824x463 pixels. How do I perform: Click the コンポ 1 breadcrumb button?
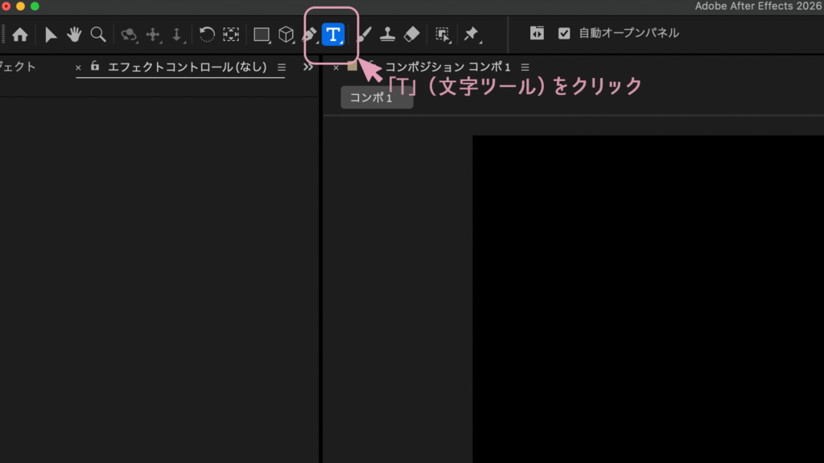click(x=377, y=97)
